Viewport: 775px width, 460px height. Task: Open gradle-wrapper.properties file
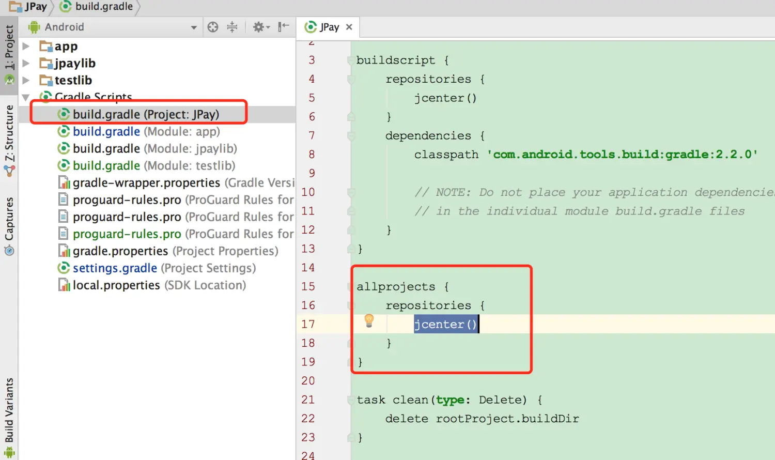pyautogui.click(x=176, y=182)
